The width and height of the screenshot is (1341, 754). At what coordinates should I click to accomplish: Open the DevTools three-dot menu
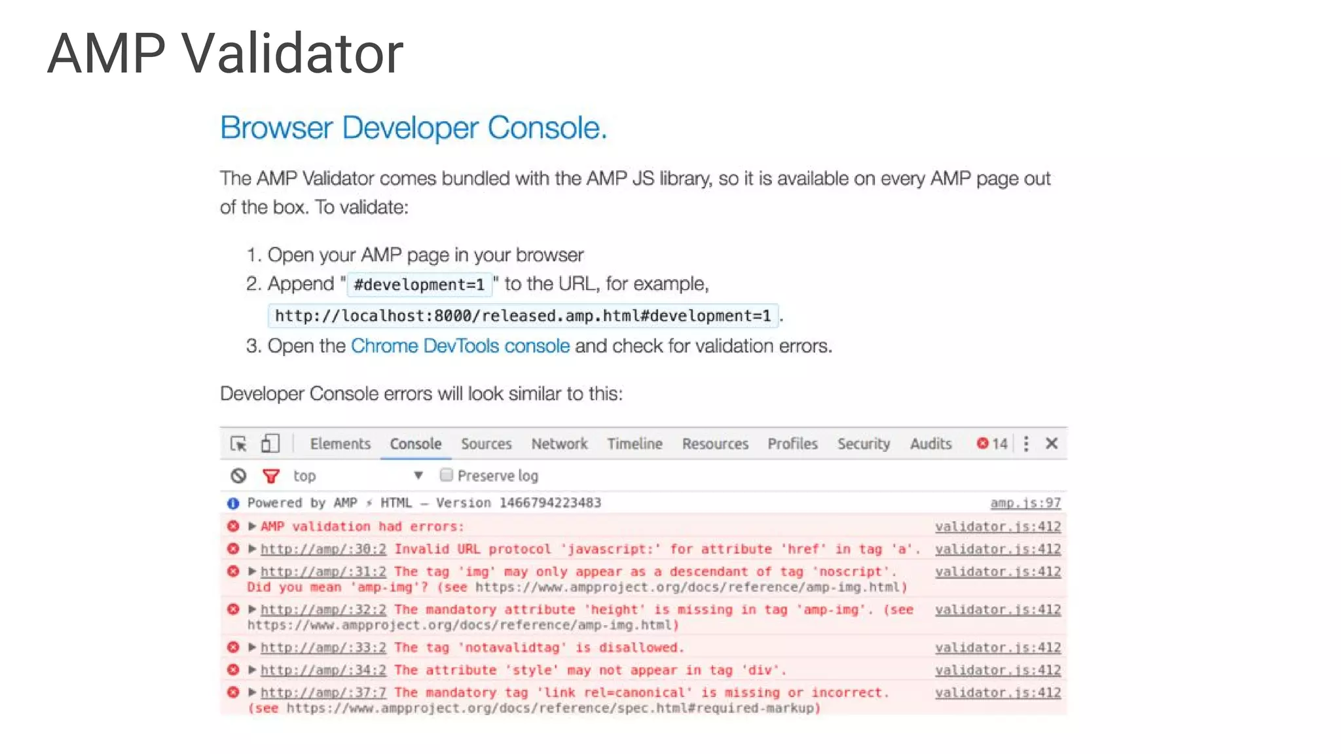(x=1026, y=444)
